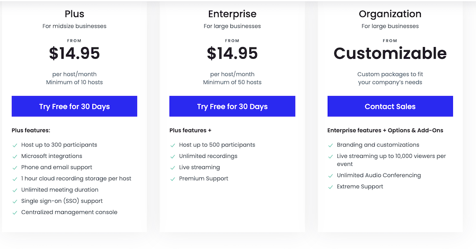Click checkmark next to Unlimited recordings
Image resolution: width=476 pixels, height=249 pixels.
[172, 157]
